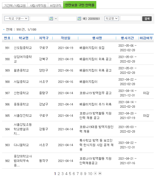Open 배움터지킴이 추가 위촉 posting

click(95, 104)
